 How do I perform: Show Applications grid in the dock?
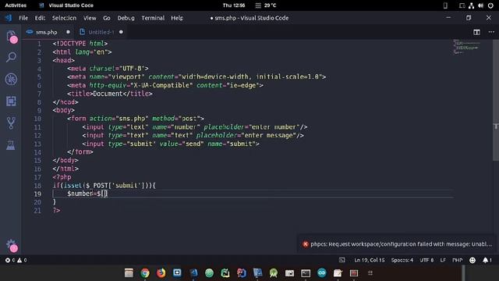tap(370, 273)
